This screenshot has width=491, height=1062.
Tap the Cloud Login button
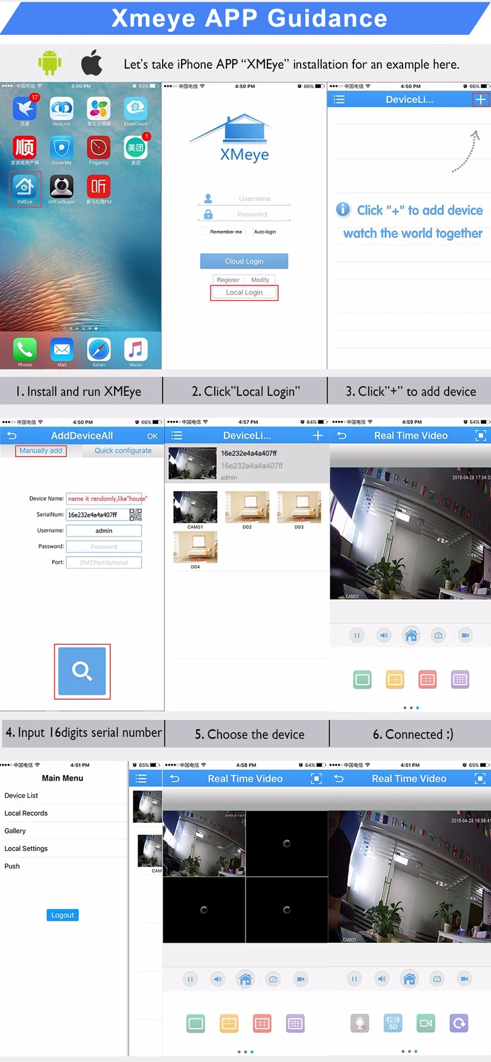pyautogui.click(x=244, y=261)
